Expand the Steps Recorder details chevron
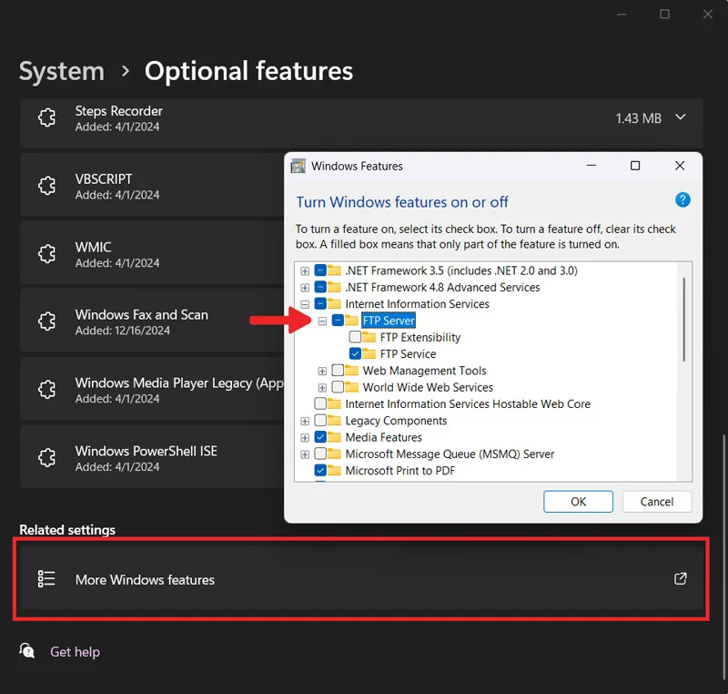728x694 pixels. tap(680, 117)
